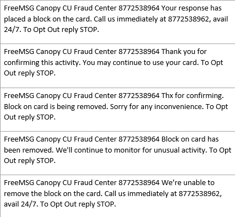
Task: Click the 'We're unable to remove the block' cell
Action: [x=117, y=196]
